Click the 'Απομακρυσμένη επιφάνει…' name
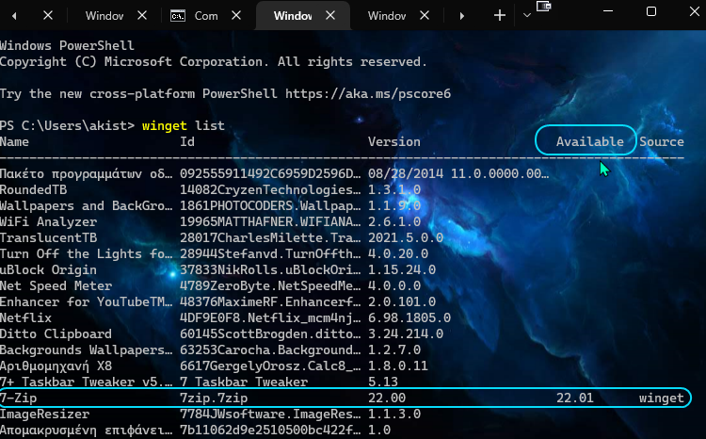 tap(86, 430)
